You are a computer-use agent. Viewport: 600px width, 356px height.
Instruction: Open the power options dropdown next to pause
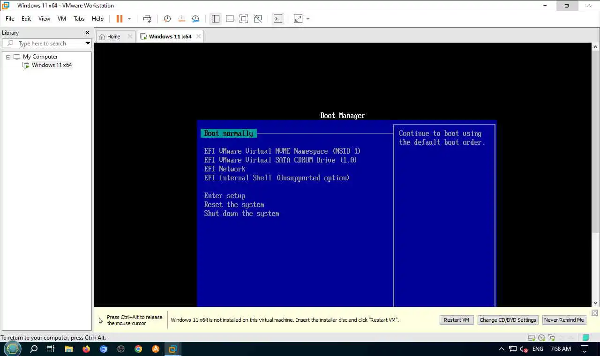pyautogui.click(x=129, y=19)
